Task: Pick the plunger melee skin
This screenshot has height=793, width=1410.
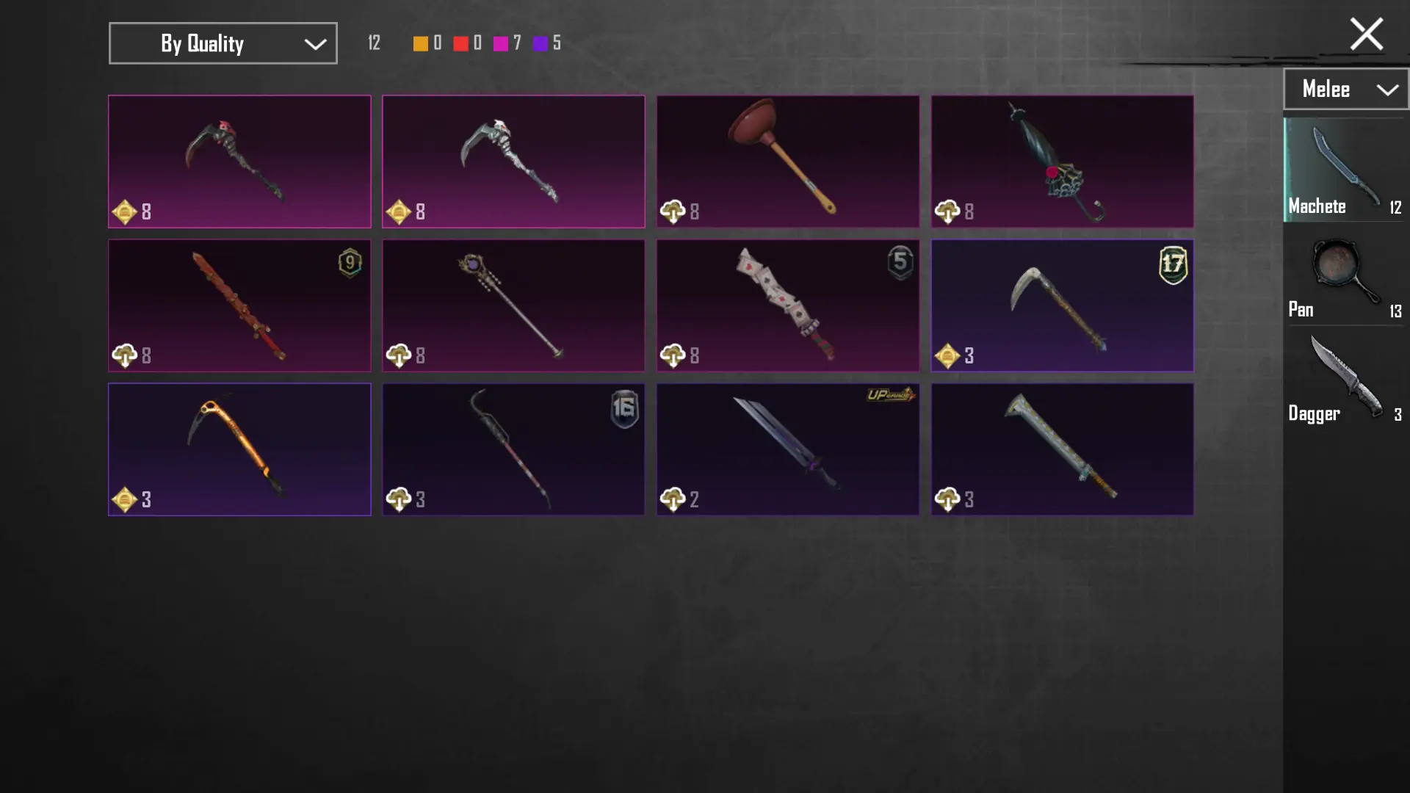Action: point(788,162)
